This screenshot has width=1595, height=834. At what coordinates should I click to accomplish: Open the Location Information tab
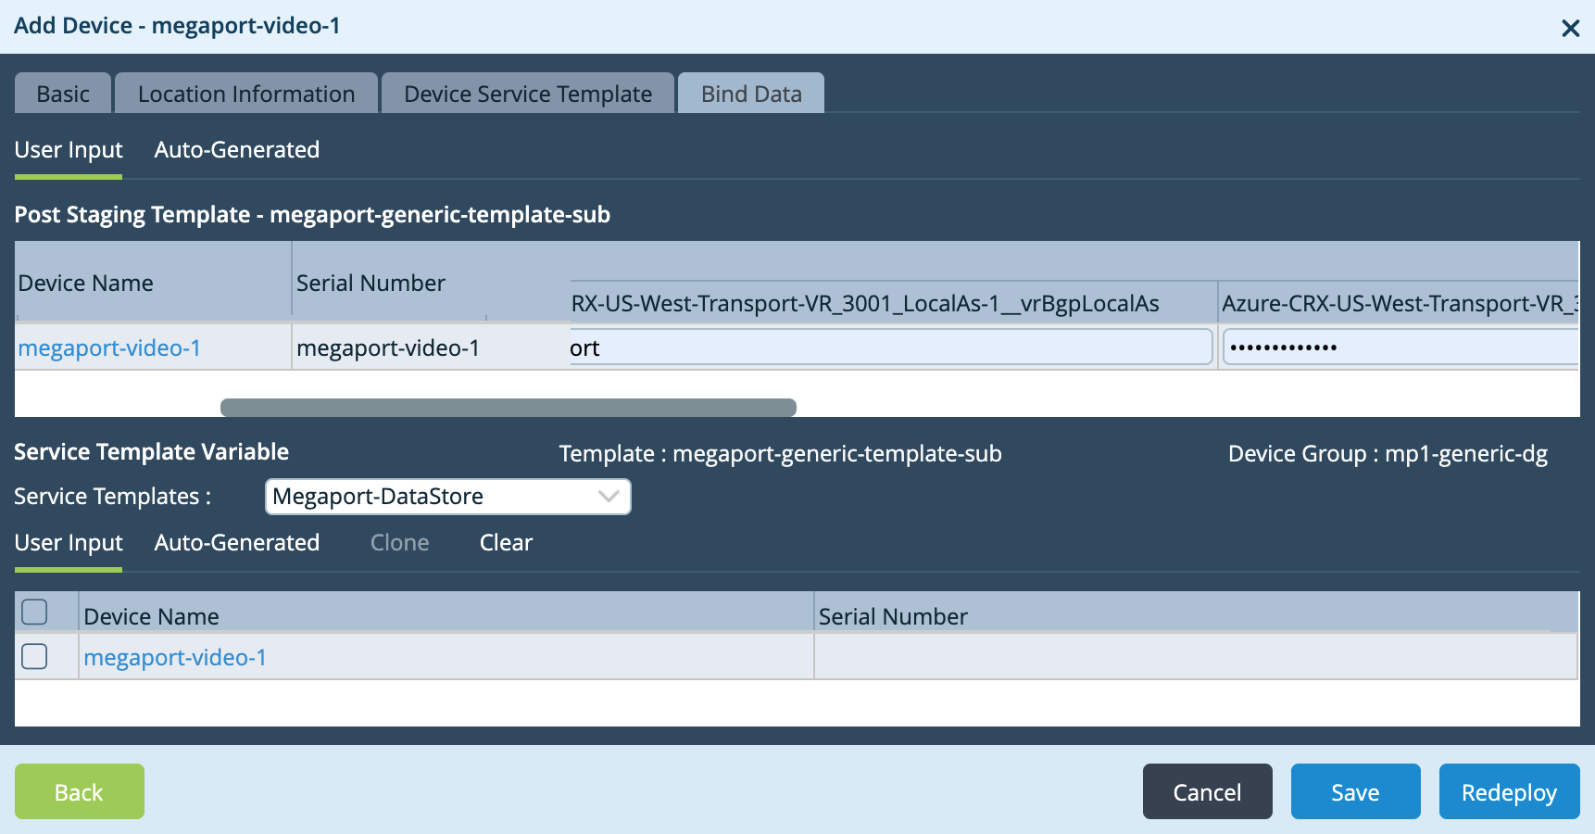click(x=245, y=94)
